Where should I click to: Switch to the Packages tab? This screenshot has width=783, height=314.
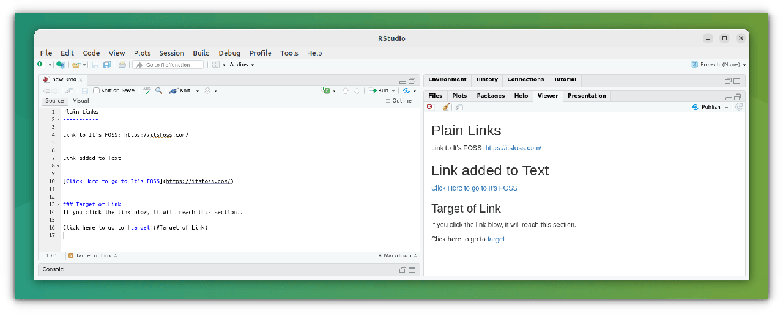(491, 96)
